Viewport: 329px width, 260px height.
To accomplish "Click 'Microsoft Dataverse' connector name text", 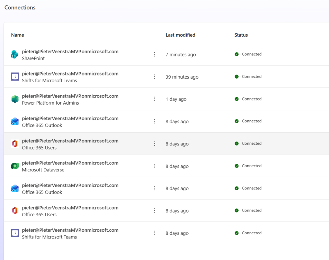I will click(x=43, y=170).
